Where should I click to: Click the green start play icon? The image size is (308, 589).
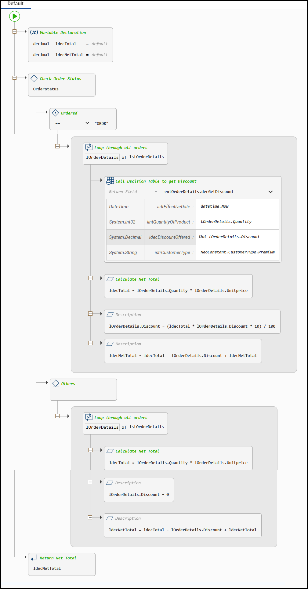(15, 16)
